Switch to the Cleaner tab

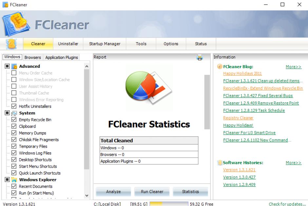pyautogui.click(x=38, y=44)
